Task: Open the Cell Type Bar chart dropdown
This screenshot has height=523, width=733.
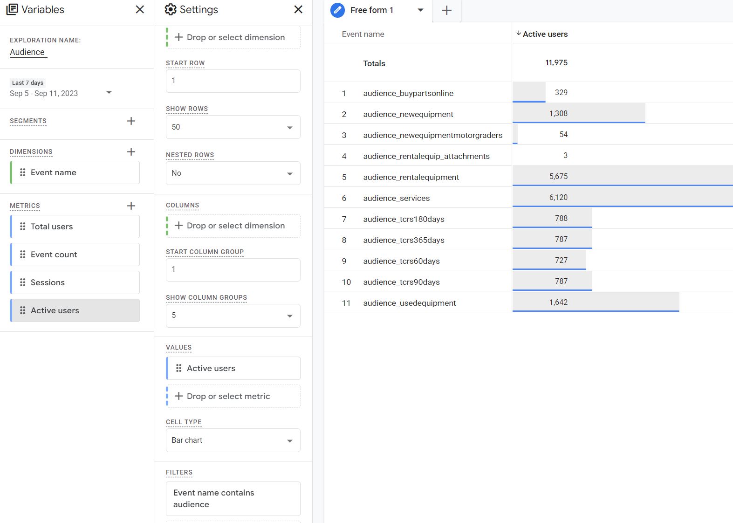Action: [233, 440]
